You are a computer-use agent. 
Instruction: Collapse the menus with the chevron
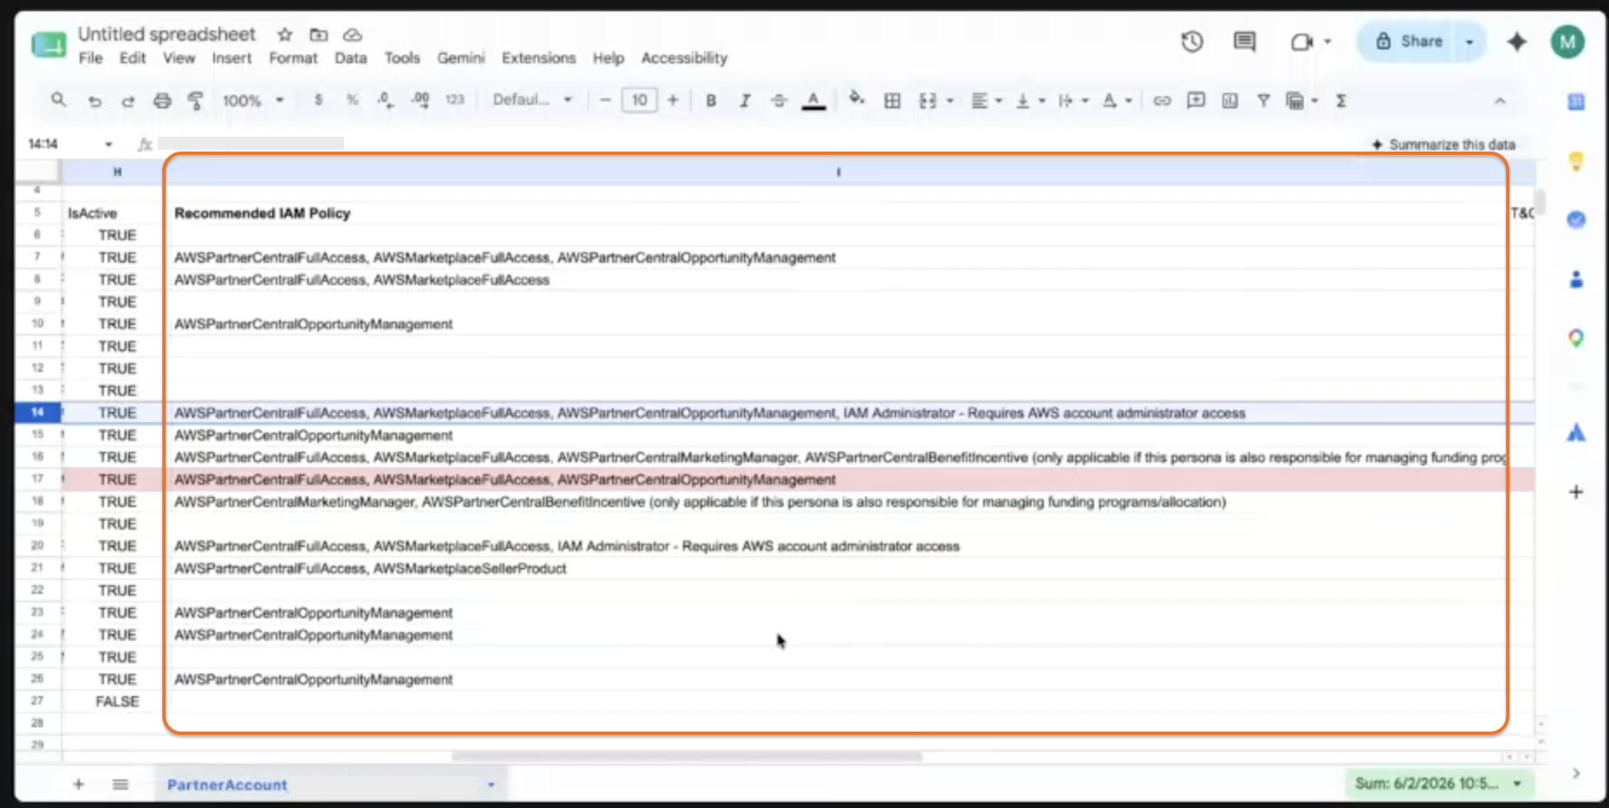[x=1500, y=101]
